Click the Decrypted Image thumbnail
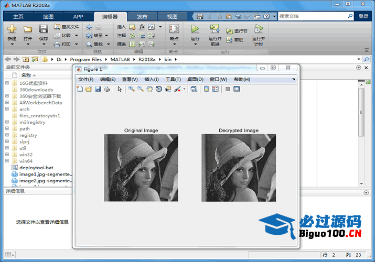The image size is (375, 262). point(239,168)
